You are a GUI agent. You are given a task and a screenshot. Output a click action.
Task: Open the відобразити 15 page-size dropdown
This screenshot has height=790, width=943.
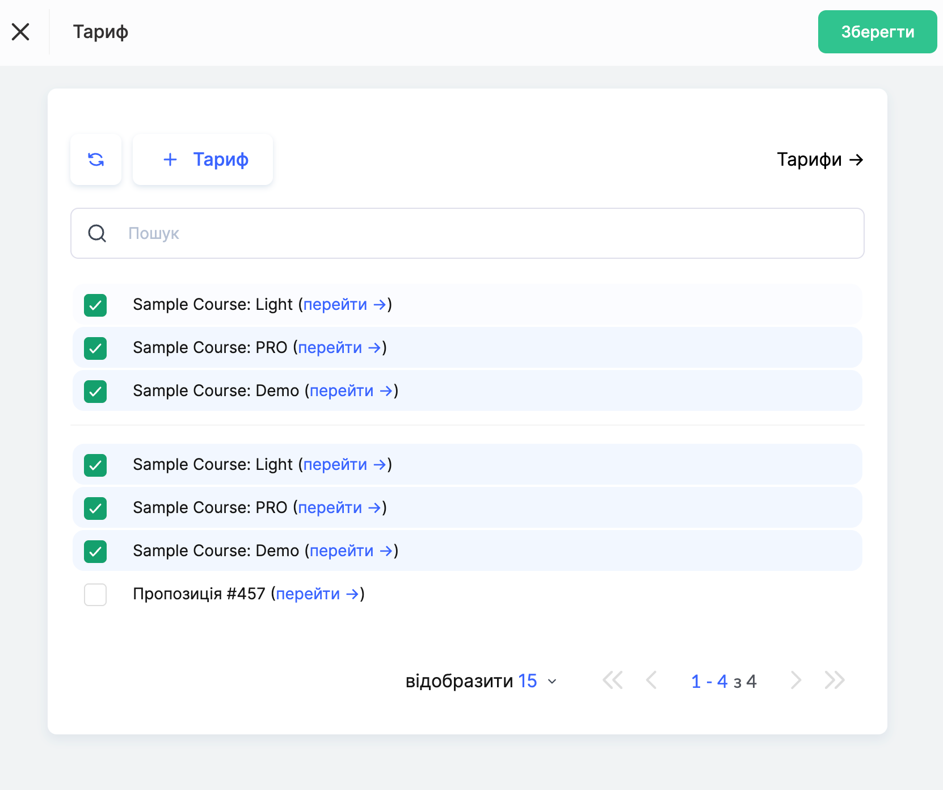point(482,681)
